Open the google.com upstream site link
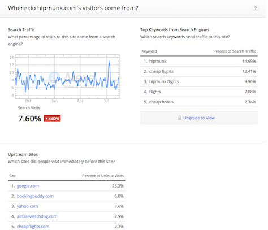The width and height of the screenshot is (268, 230). click(x=28, y=186)
